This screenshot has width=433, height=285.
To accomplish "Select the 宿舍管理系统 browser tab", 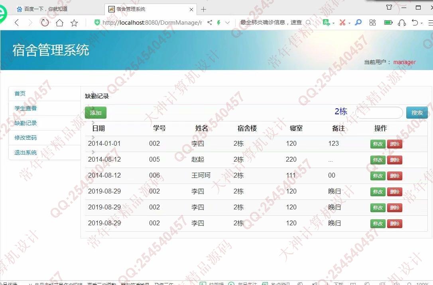I will click(150, 9).
